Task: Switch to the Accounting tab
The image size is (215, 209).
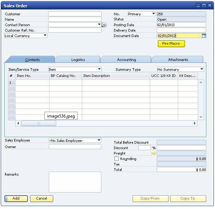Action: (x=126, y=60)
